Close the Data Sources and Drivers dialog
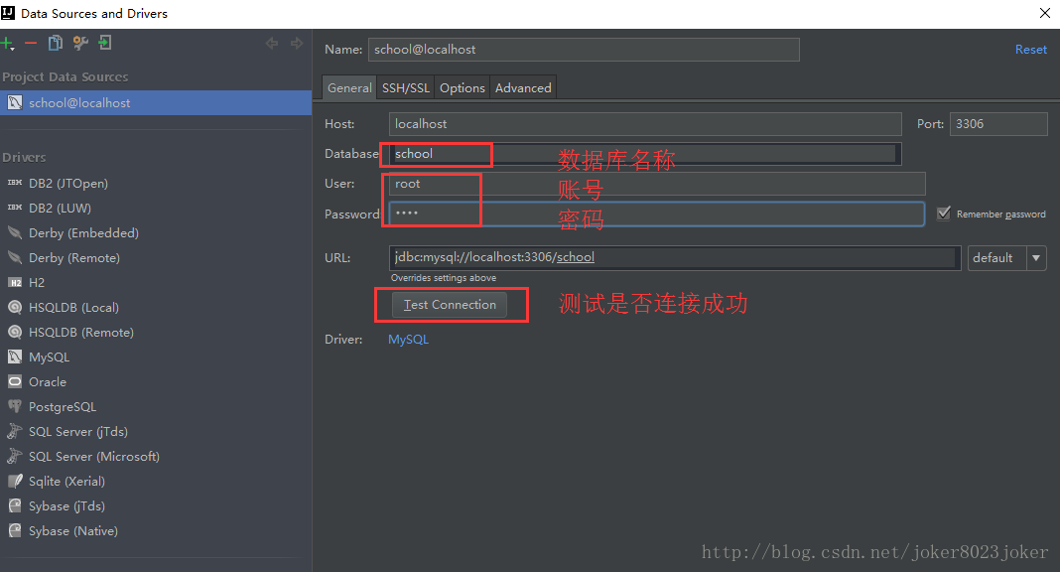 1044,14
